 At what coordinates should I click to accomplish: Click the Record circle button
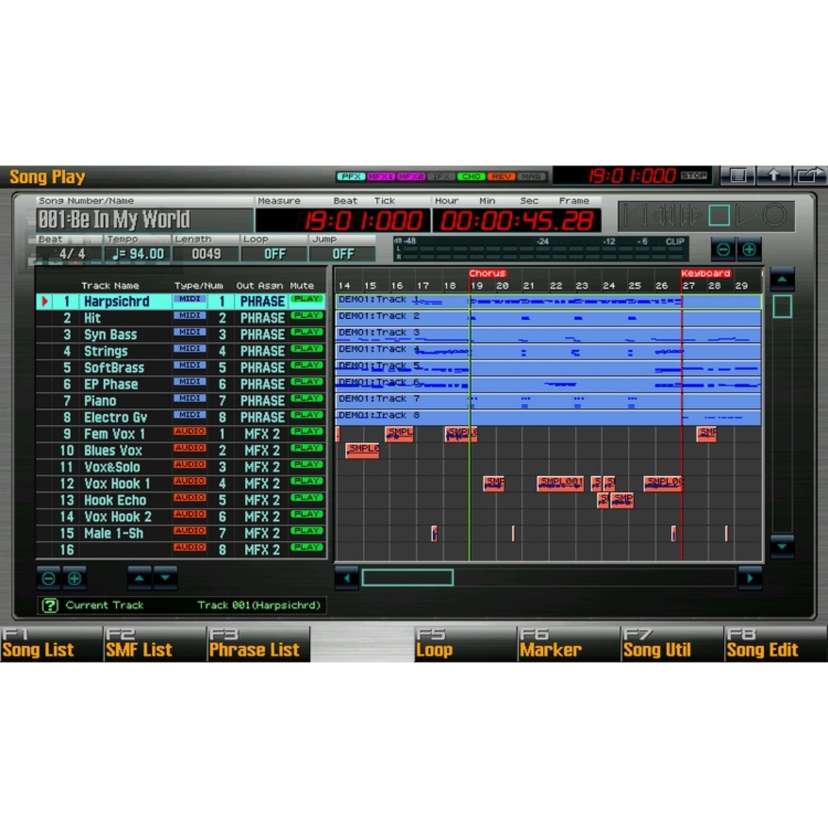pos(774,216)
